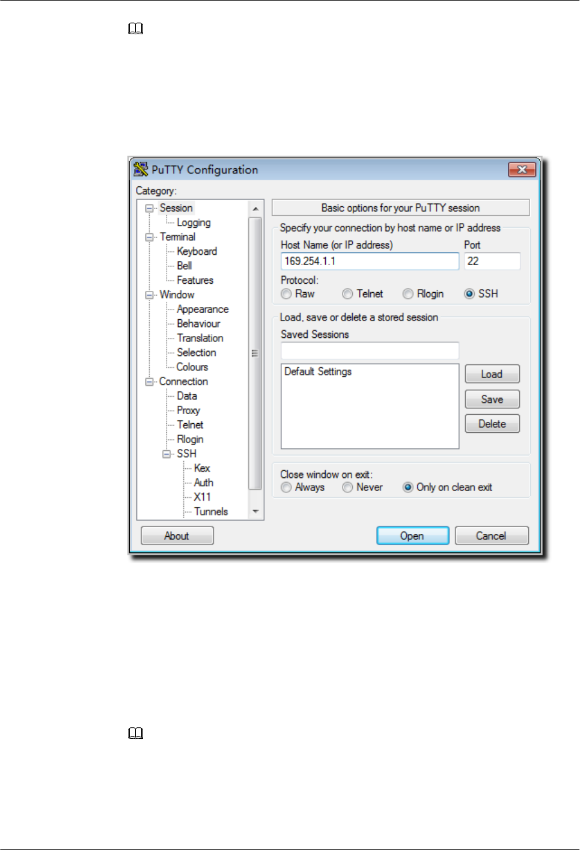Click the category list scrollbar thumb
This screenshot has width=580, height=850.
(x=255, y=353)
